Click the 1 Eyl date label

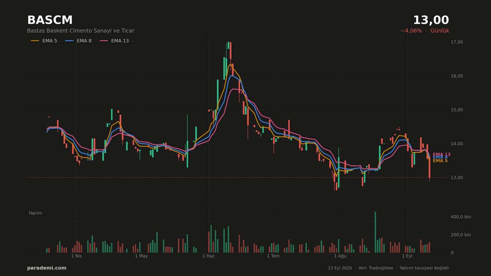tap(407, 256)
